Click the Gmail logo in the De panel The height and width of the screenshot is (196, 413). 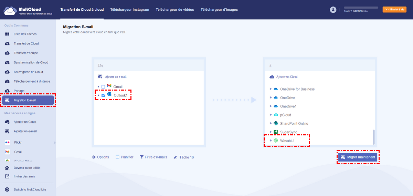109,86
